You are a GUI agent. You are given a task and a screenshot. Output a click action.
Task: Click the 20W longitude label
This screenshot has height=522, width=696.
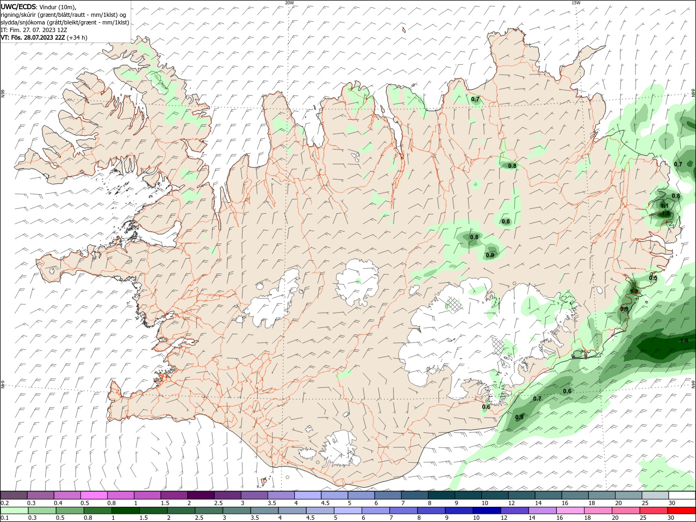(289, 3)
